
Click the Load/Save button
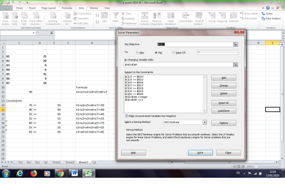click(x=224, y=111)
